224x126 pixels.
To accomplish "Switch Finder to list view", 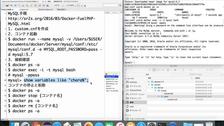I will pos(154,70).
